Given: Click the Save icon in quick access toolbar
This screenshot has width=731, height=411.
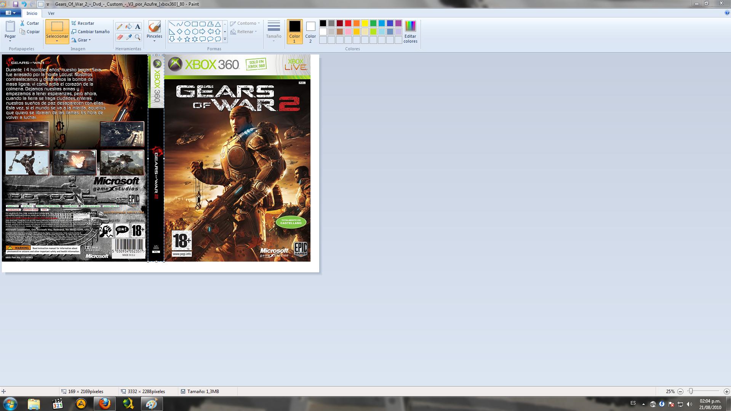Looking at the screenshot, I should (x=16, y=4).
